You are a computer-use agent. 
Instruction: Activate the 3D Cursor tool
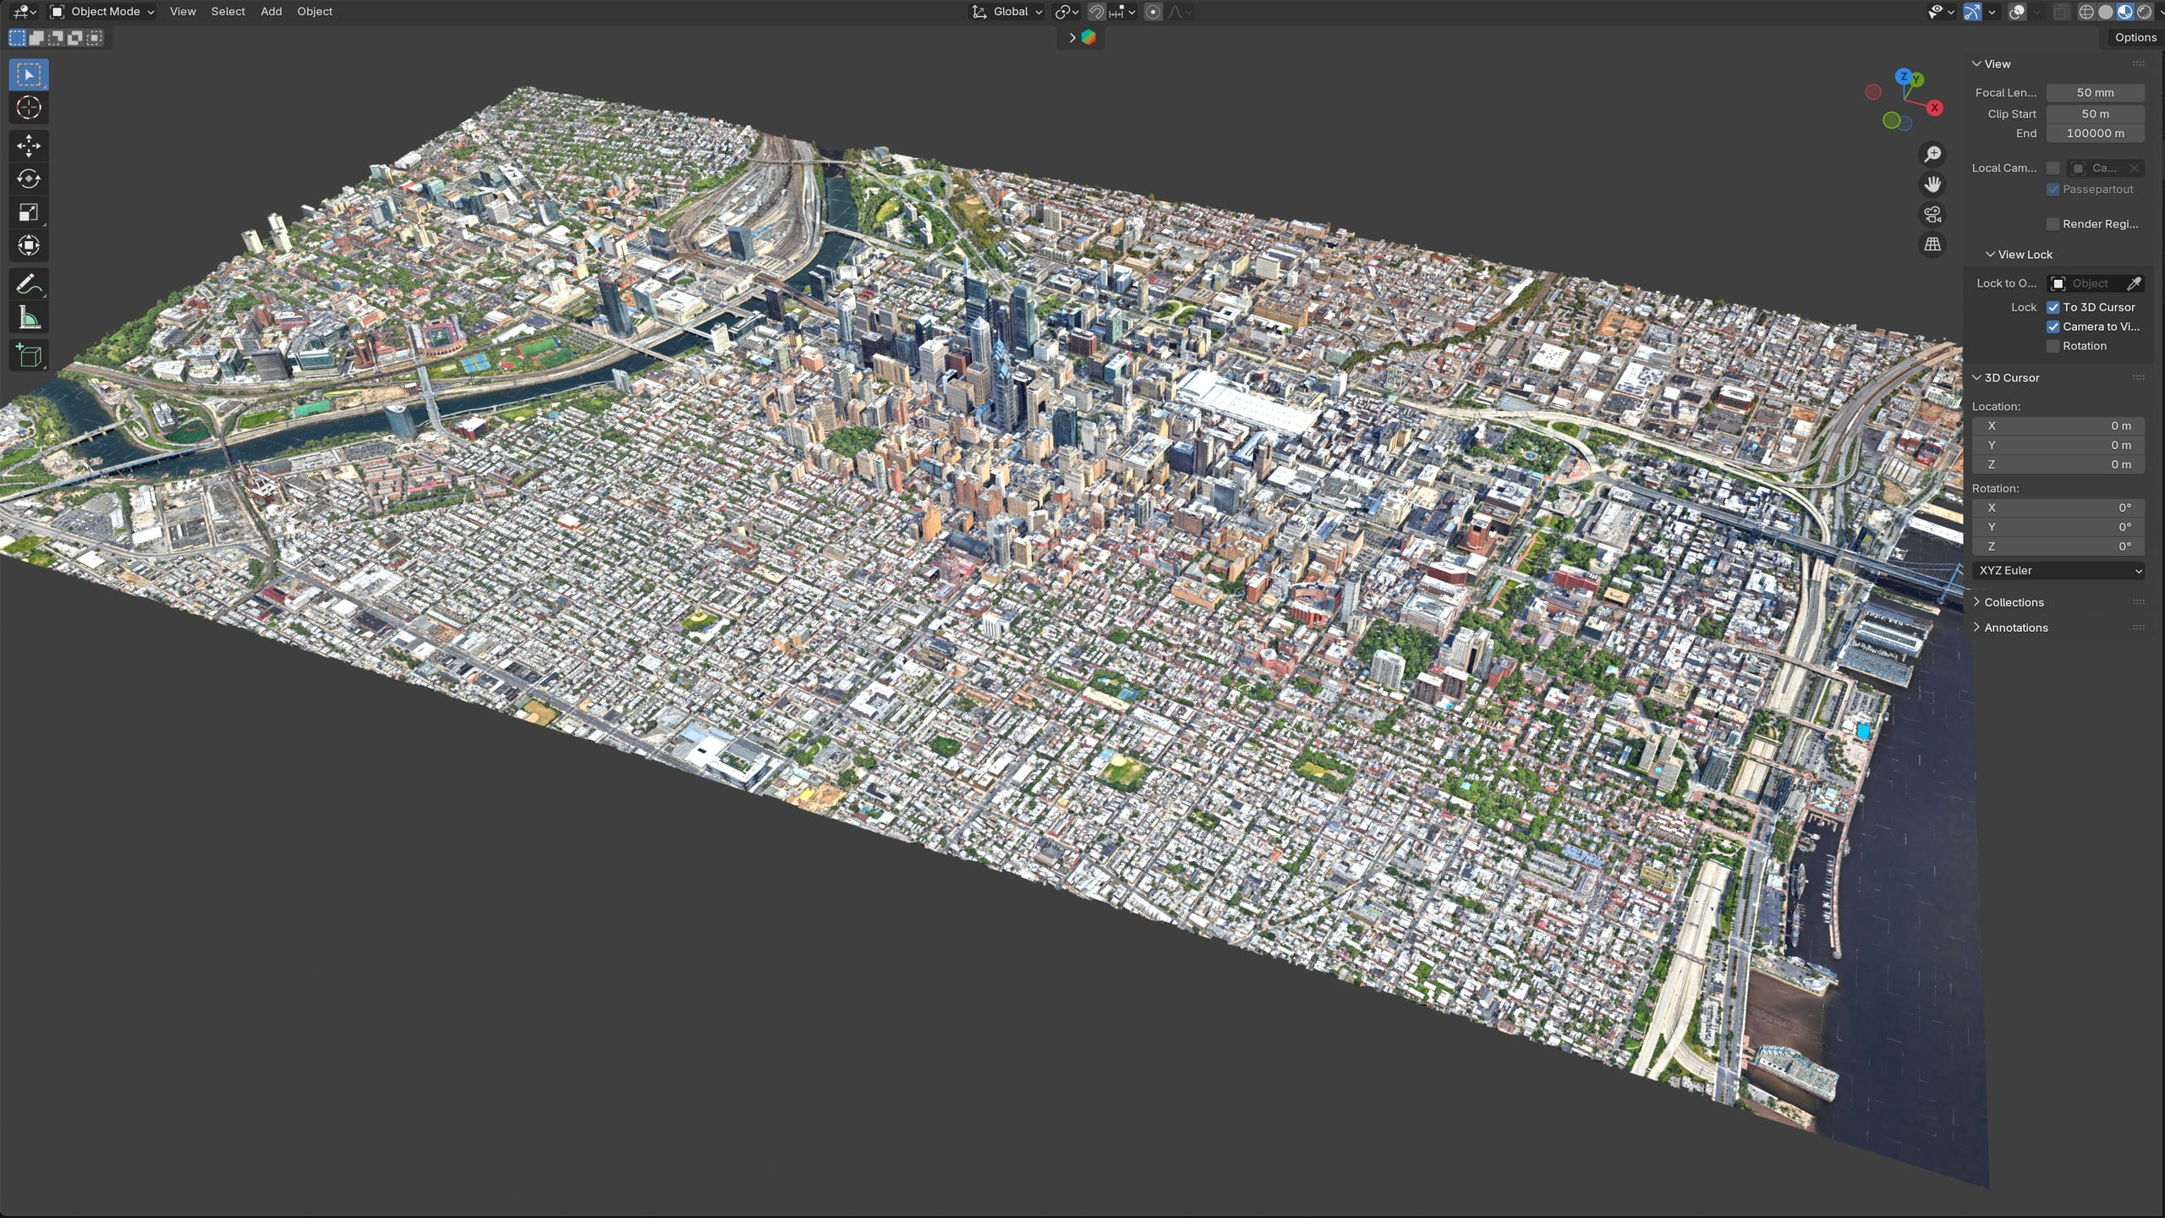tap(29, 107)
